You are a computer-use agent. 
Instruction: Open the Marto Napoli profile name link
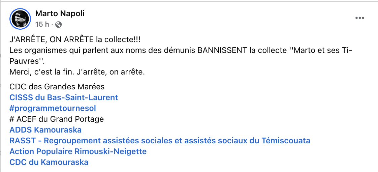coord(60,13)
